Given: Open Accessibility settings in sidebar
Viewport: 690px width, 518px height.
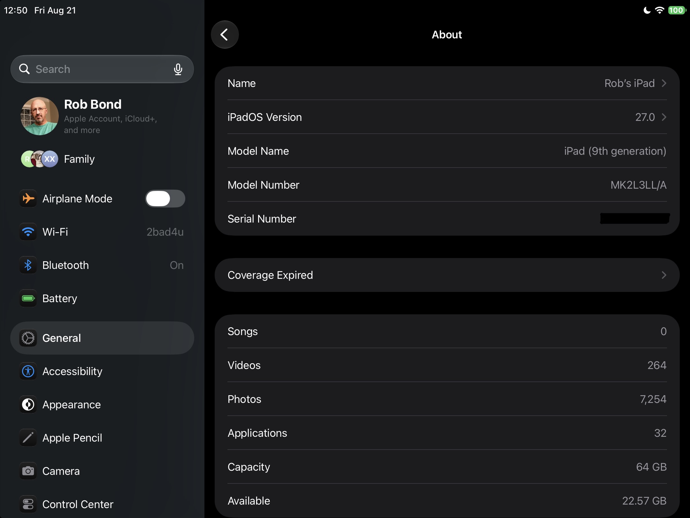Looking at the screenshot, I should click(x=102, y=371).
